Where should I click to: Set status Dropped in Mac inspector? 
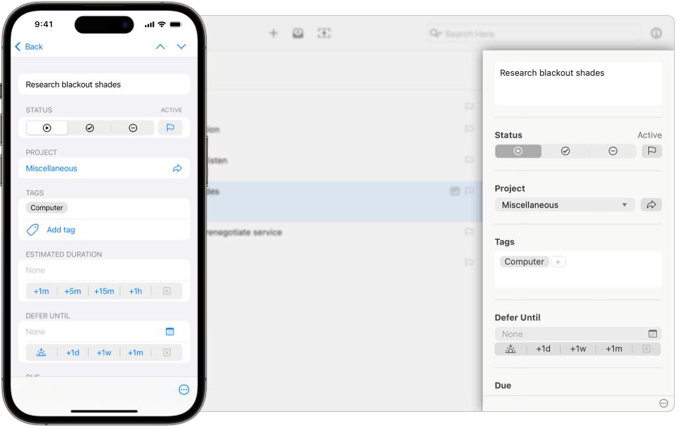coord(613,152)
